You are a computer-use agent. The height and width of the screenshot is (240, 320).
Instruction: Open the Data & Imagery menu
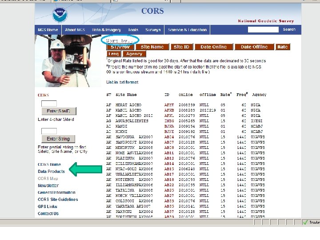click(x=106, y=30)
